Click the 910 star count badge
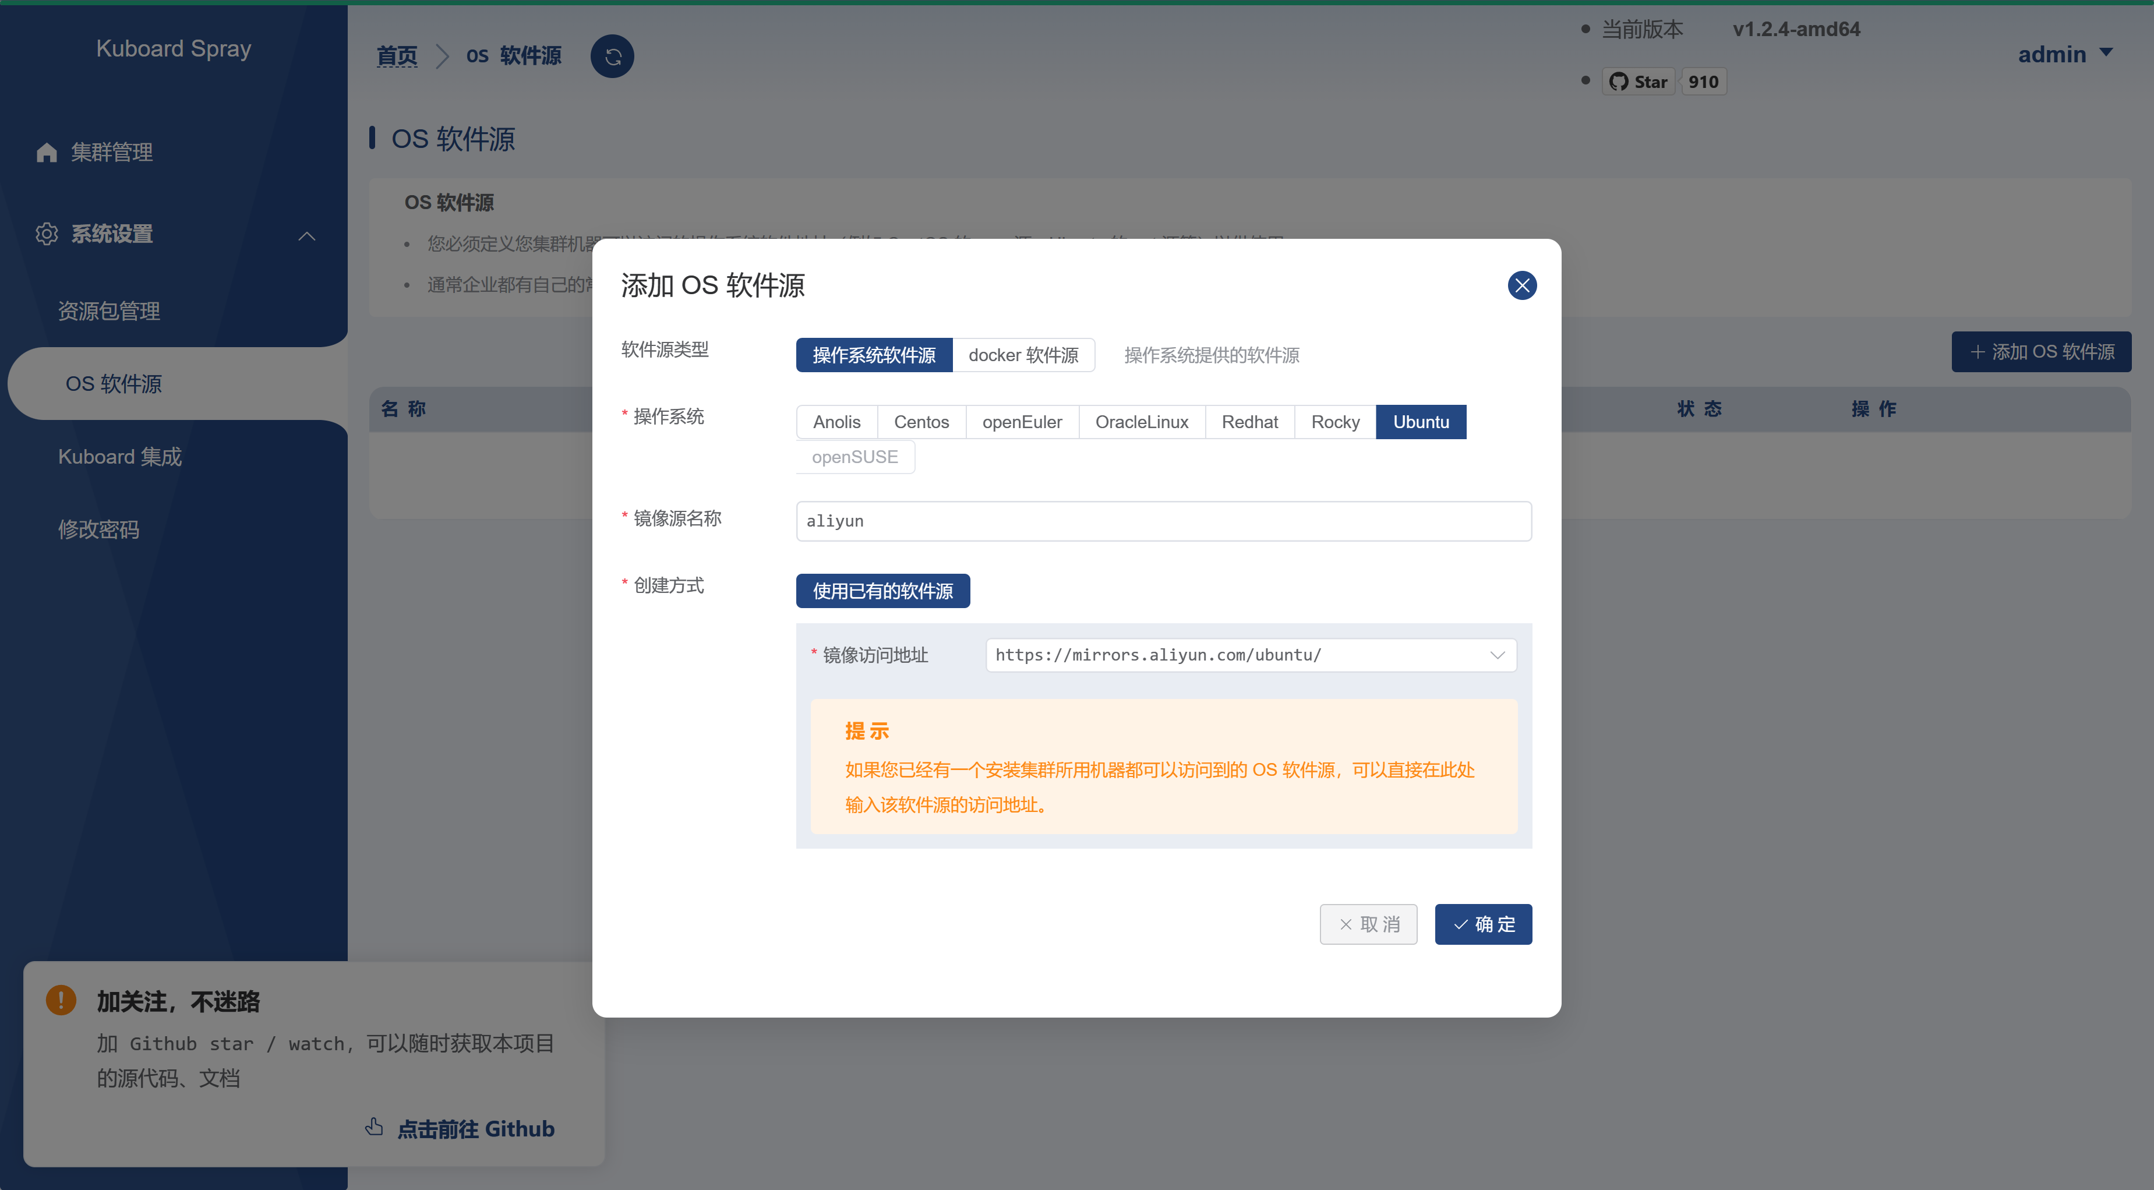The width and height of the screenshot is (2154, 1190). click(1703, 81)
